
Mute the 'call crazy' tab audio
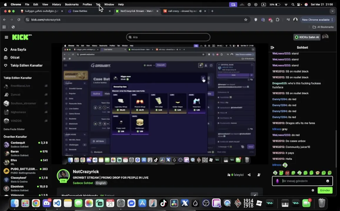[200, 11]
